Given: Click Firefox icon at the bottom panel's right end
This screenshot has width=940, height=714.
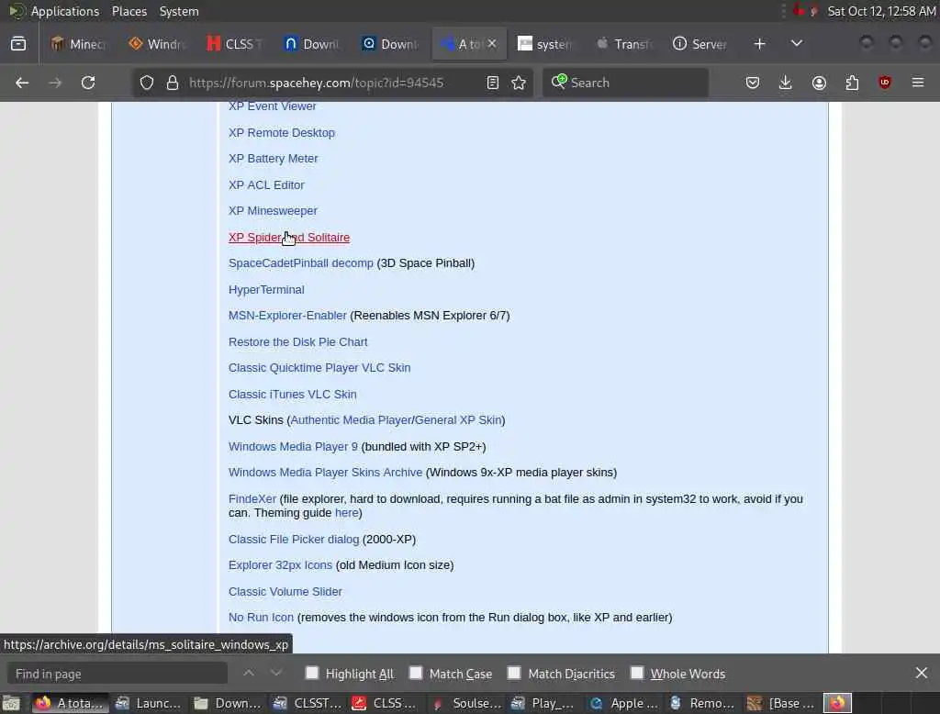Looking at the screenshot, I should pyautogui.click(x=837, y=703).
